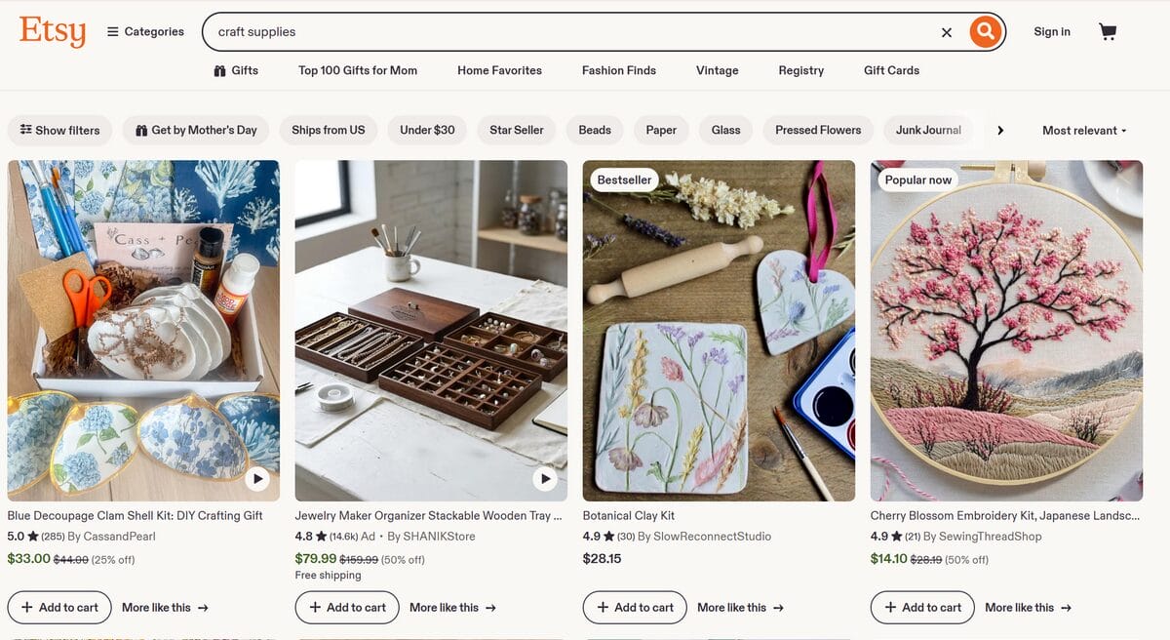This screenshot has height=640, width=1170.
Task: Play the Blue Decoupage Clam Shell Kit video
Action: click(257, 478)
